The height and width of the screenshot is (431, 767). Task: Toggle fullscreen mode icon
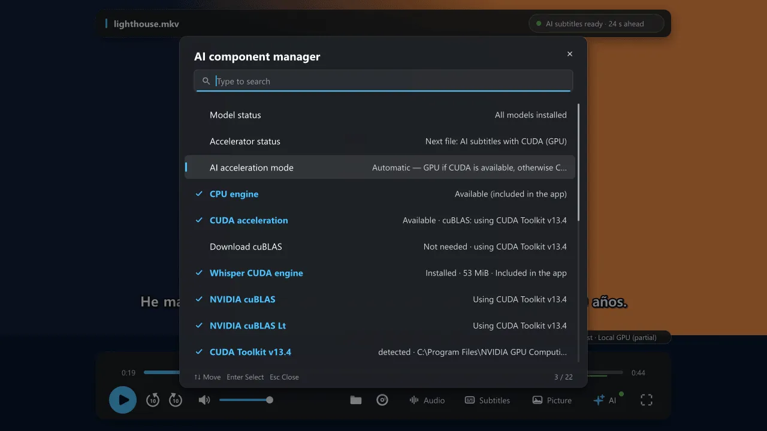(x=647, y=400)
